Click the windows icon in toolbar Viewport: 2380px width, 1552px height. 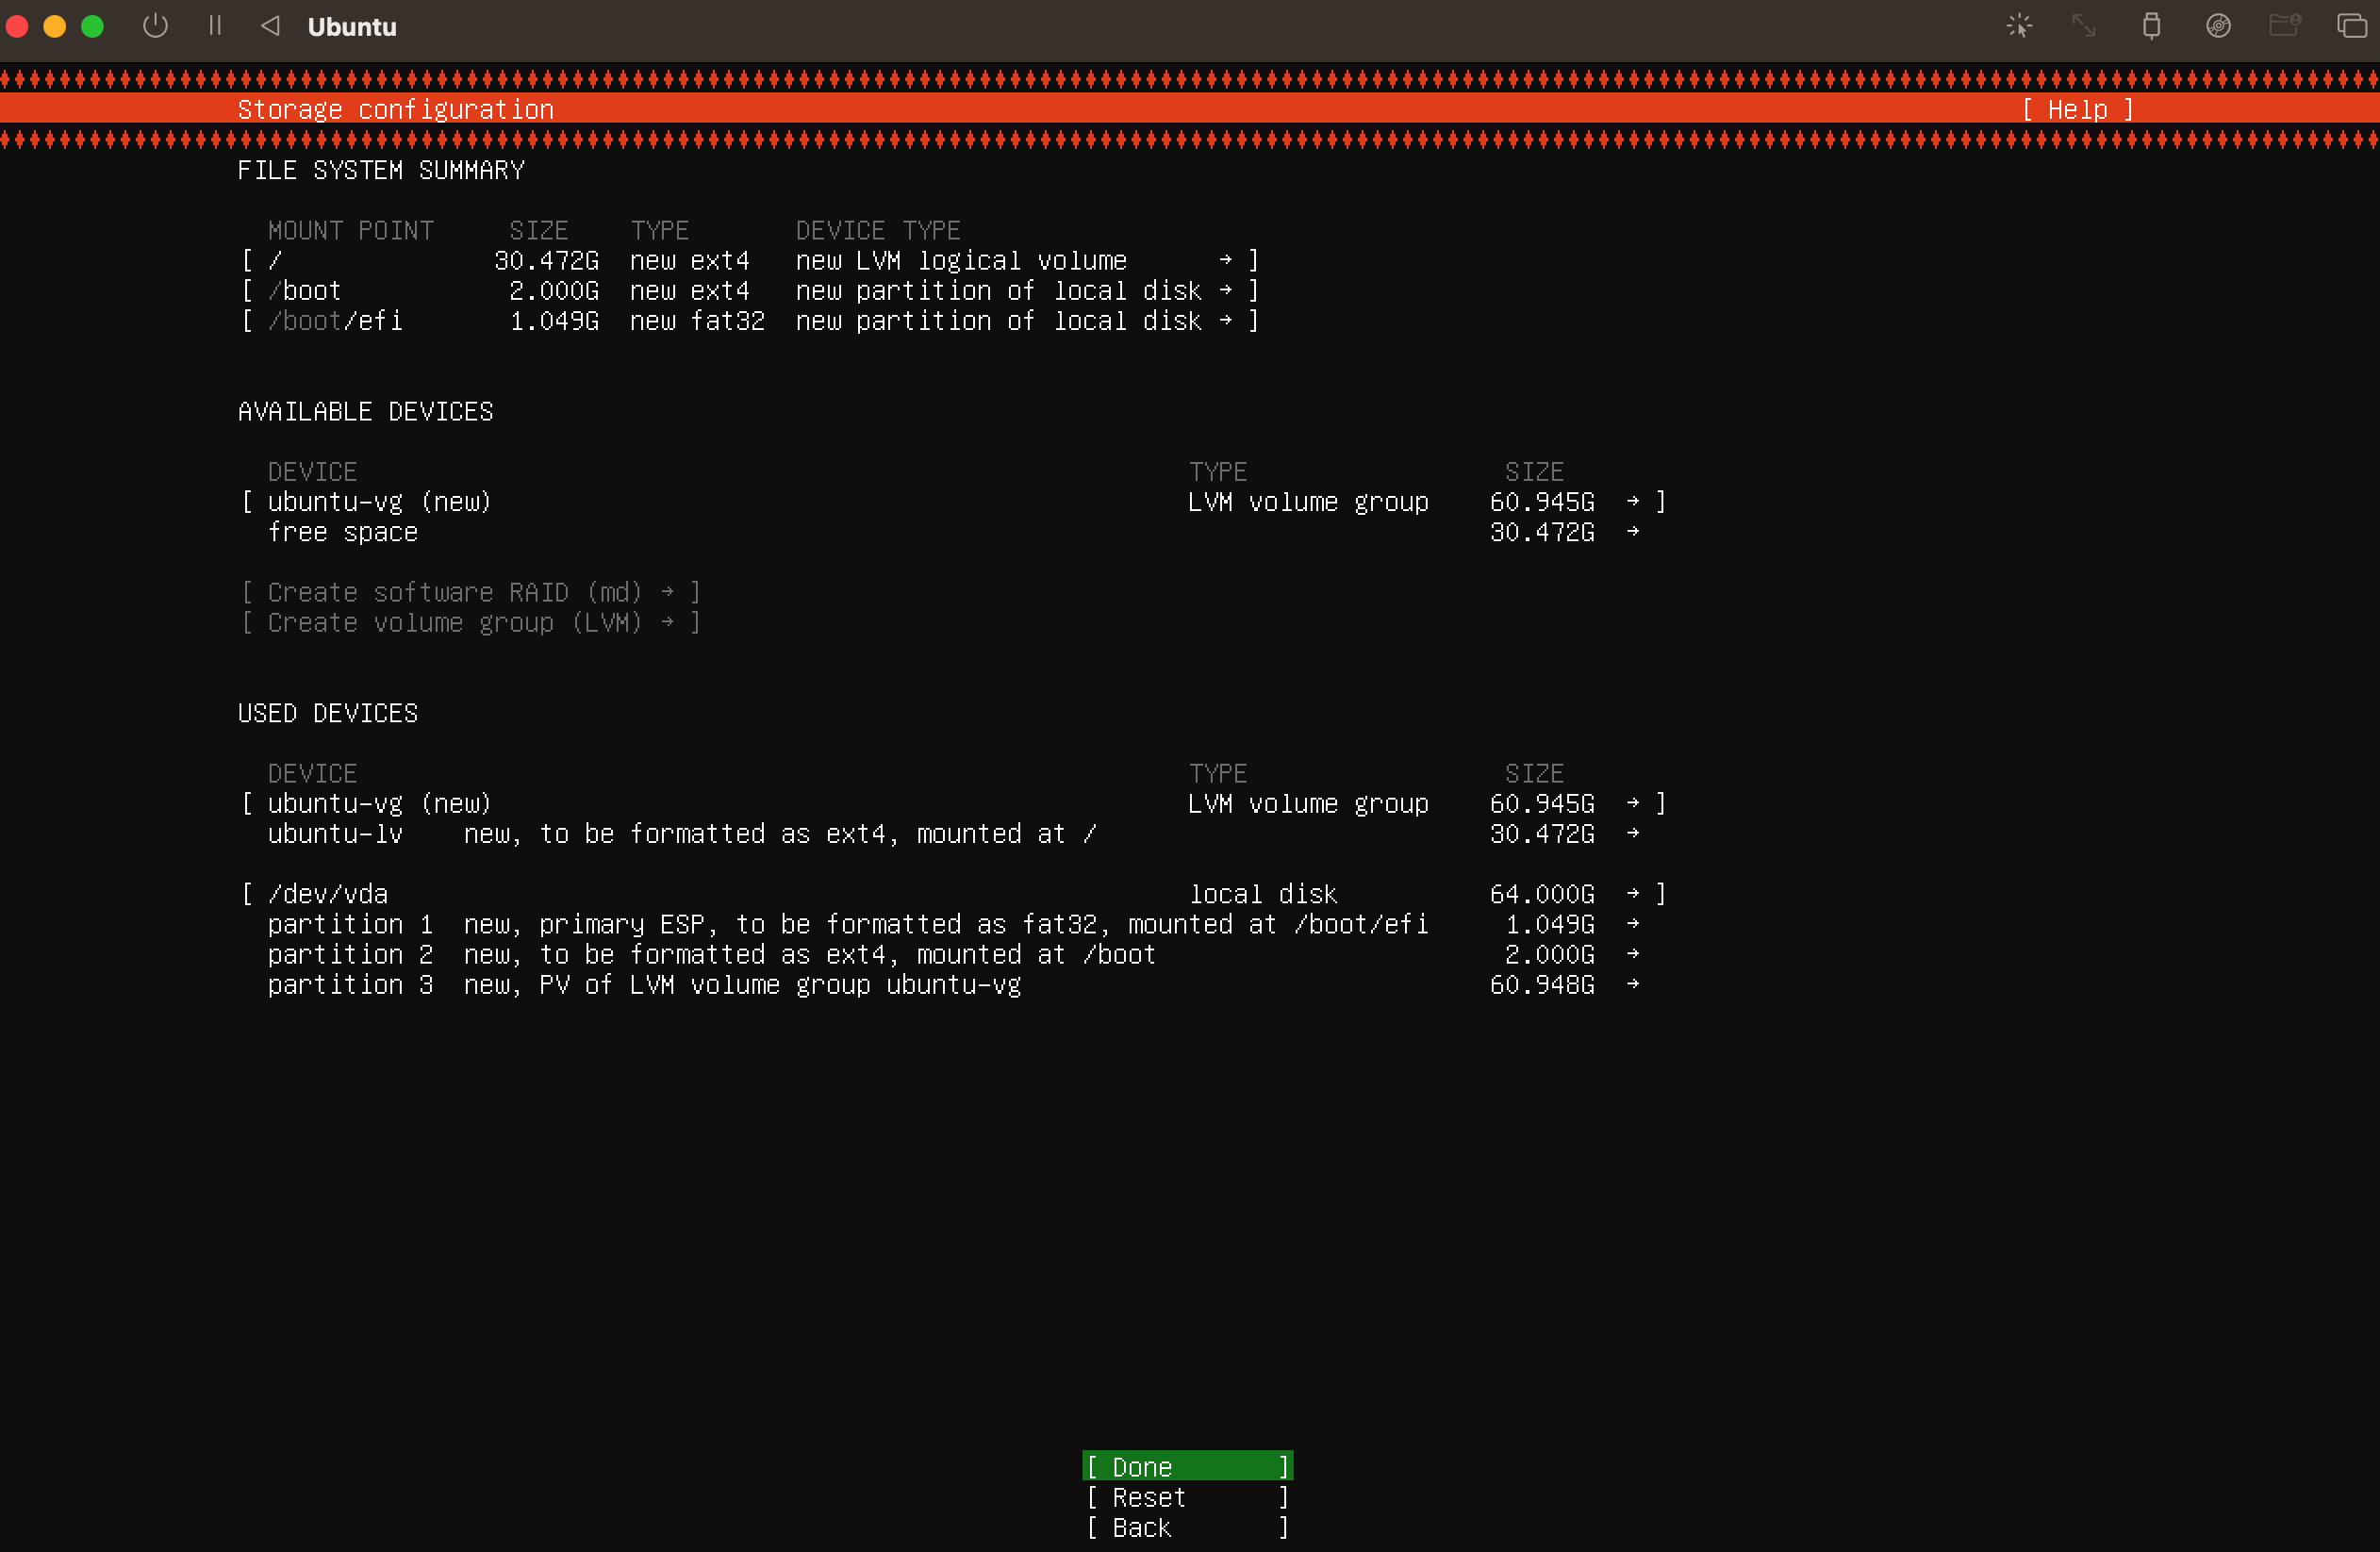click(x=2351, y=26)
